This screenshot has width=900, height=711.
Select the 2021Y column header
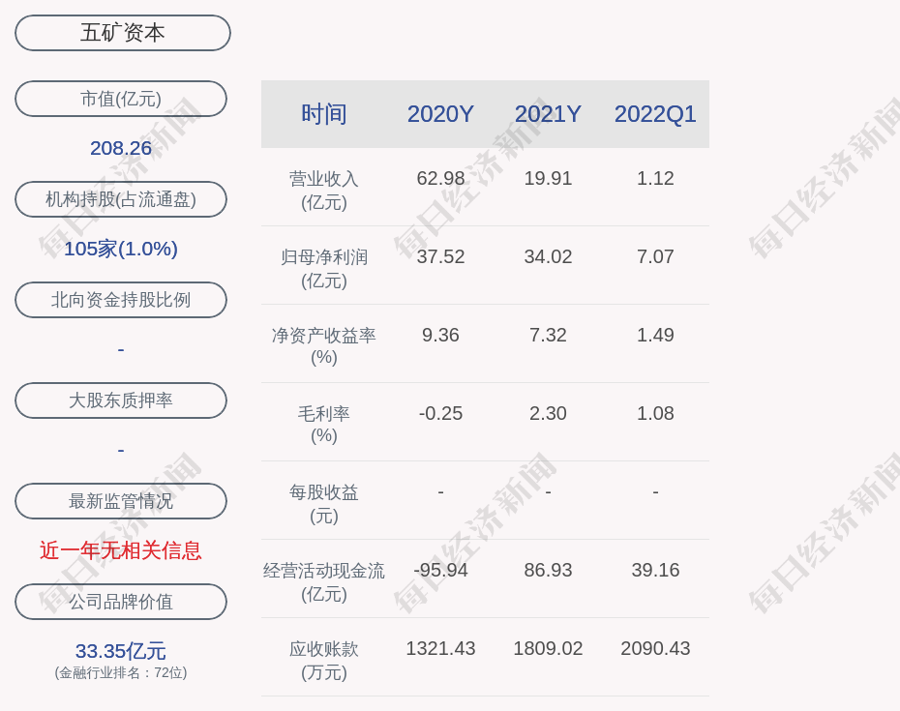coord(548,114)
